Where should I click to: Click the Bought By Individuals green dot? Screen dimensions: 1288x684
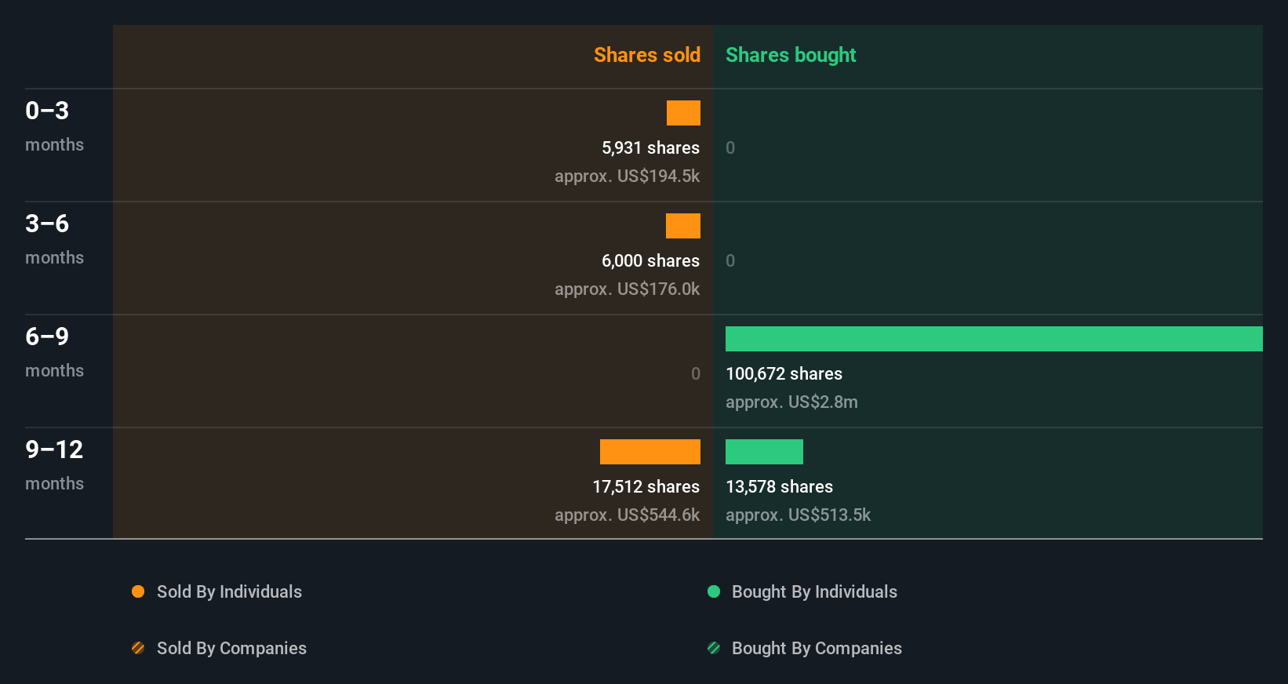click(x=714, y=591)
